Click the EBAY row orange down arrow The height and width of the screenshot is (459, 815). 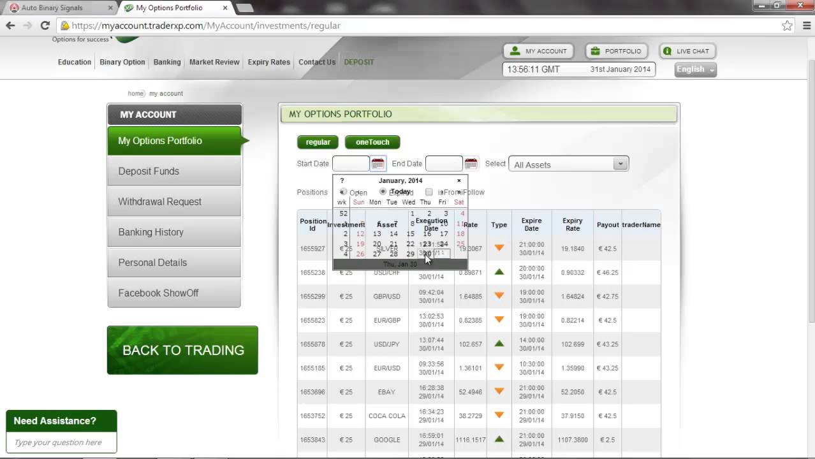click(x=499, y=391)
